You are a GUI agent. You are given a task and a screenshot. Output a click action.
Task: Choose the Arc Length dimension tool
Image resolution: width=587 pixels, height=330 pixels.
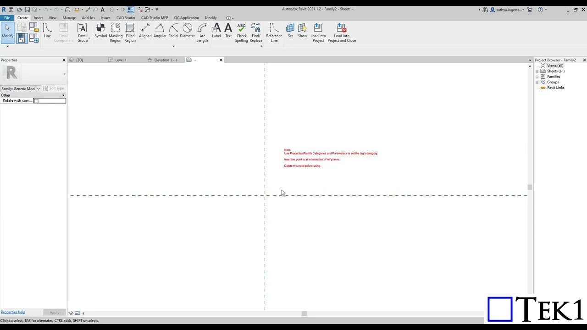click(x=202, y=33)
